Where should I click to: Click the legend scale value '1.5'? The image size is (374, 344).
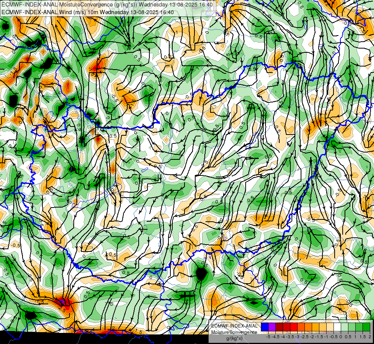(x=363, y=337)
